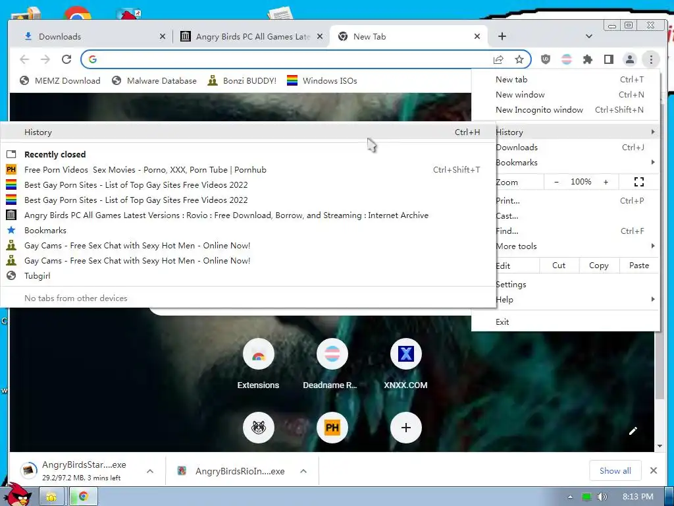
Task: Add a new shortcut tile
Action: click(x=405, y=428)
